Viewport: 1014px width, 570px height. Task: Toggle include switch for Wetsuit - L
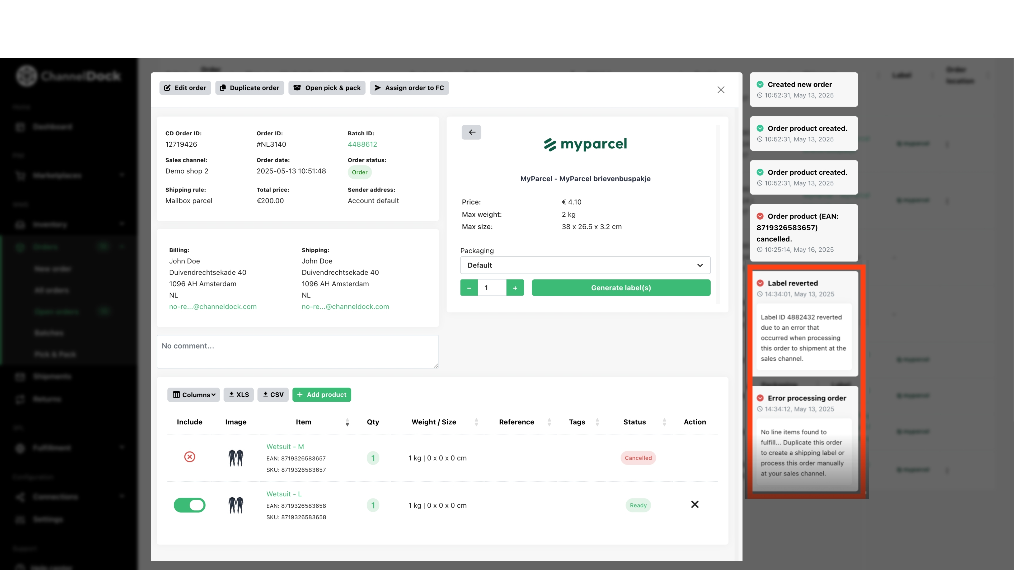[189, 505]
